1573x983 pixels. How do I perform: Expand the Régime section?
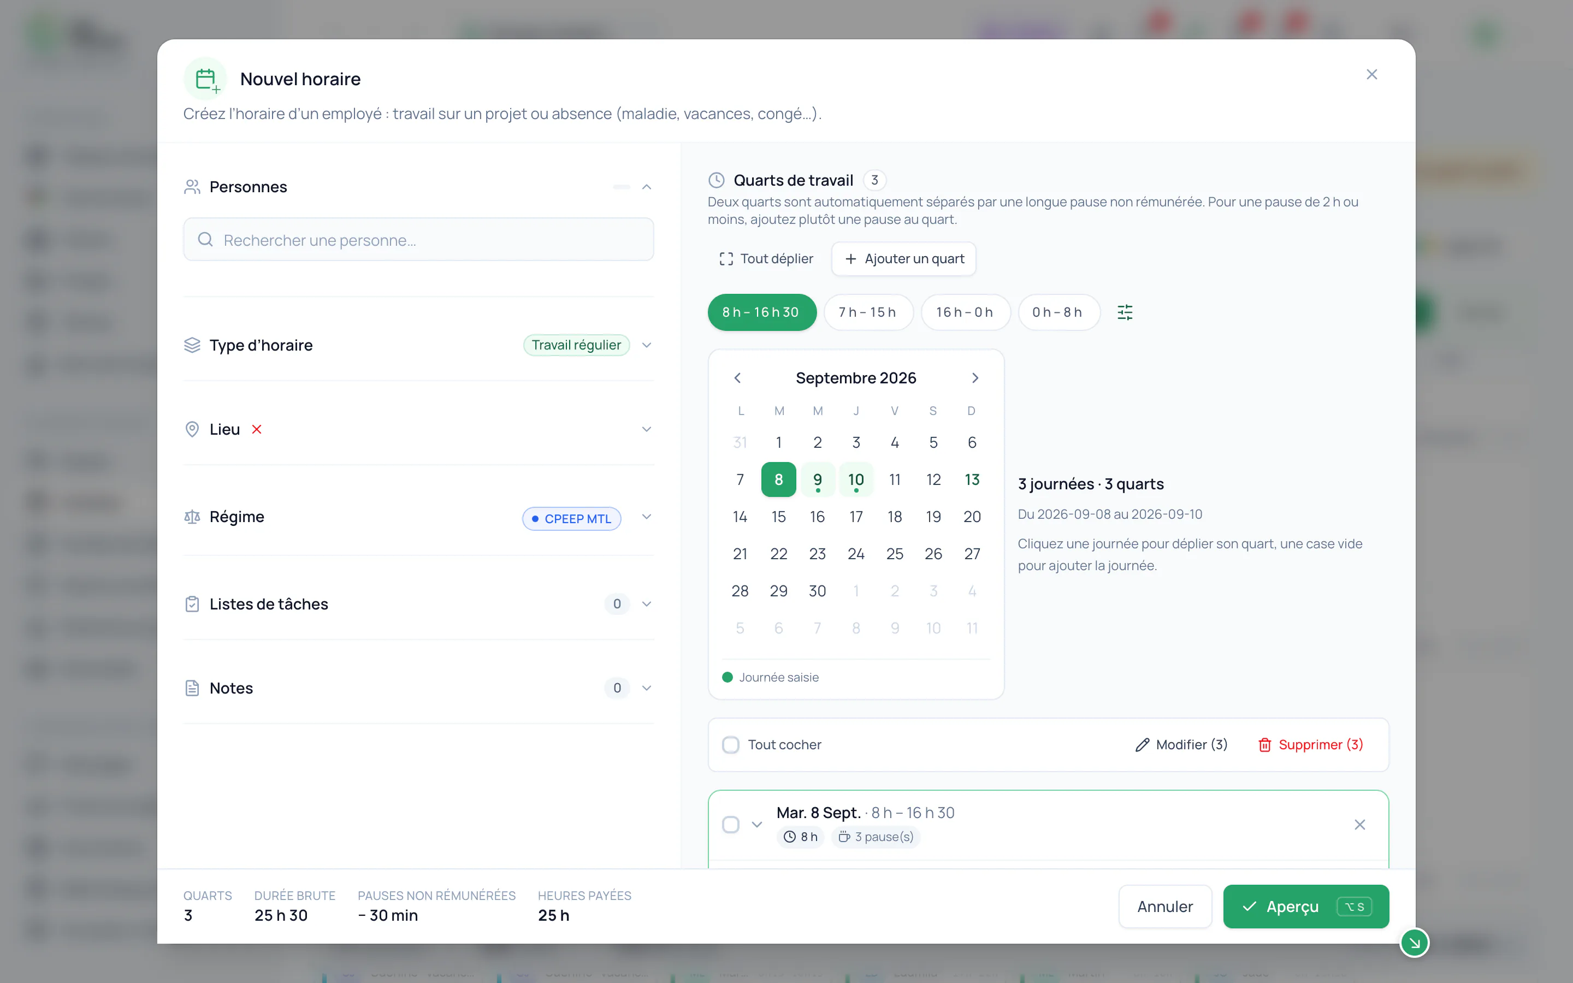[646, 517]
